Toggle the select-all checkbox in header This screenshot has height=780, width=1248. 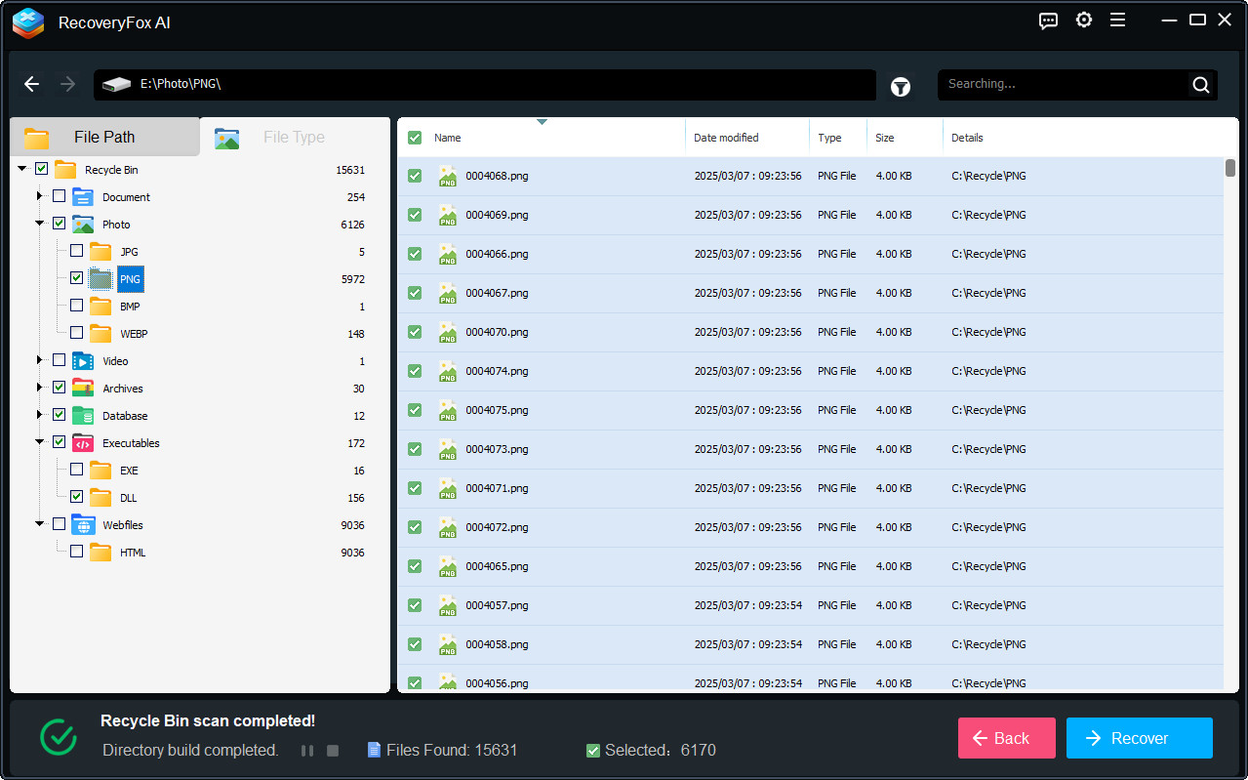(415, 138)
